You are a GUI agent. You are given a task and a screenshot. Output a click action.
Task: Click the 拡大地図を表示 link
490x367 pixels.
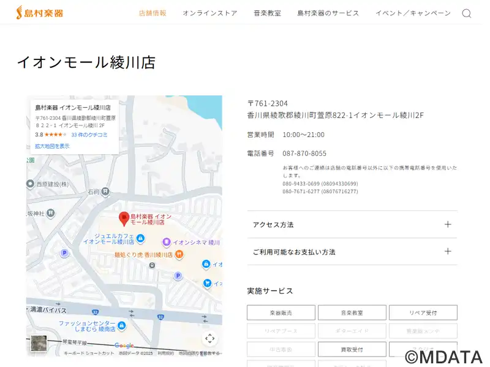[52, 146]
